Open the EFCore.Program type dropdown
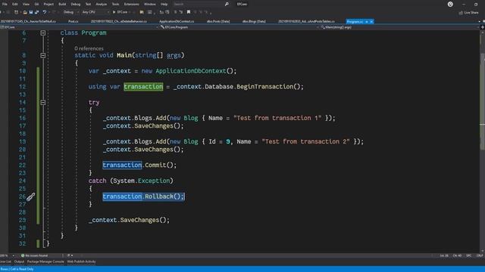This screenshot has width=485, height=272. pyautogui.click(x=239, y=27)
